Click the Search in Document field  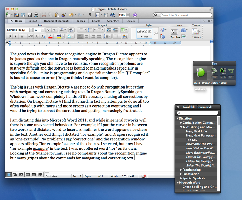(x=186, y=15)
